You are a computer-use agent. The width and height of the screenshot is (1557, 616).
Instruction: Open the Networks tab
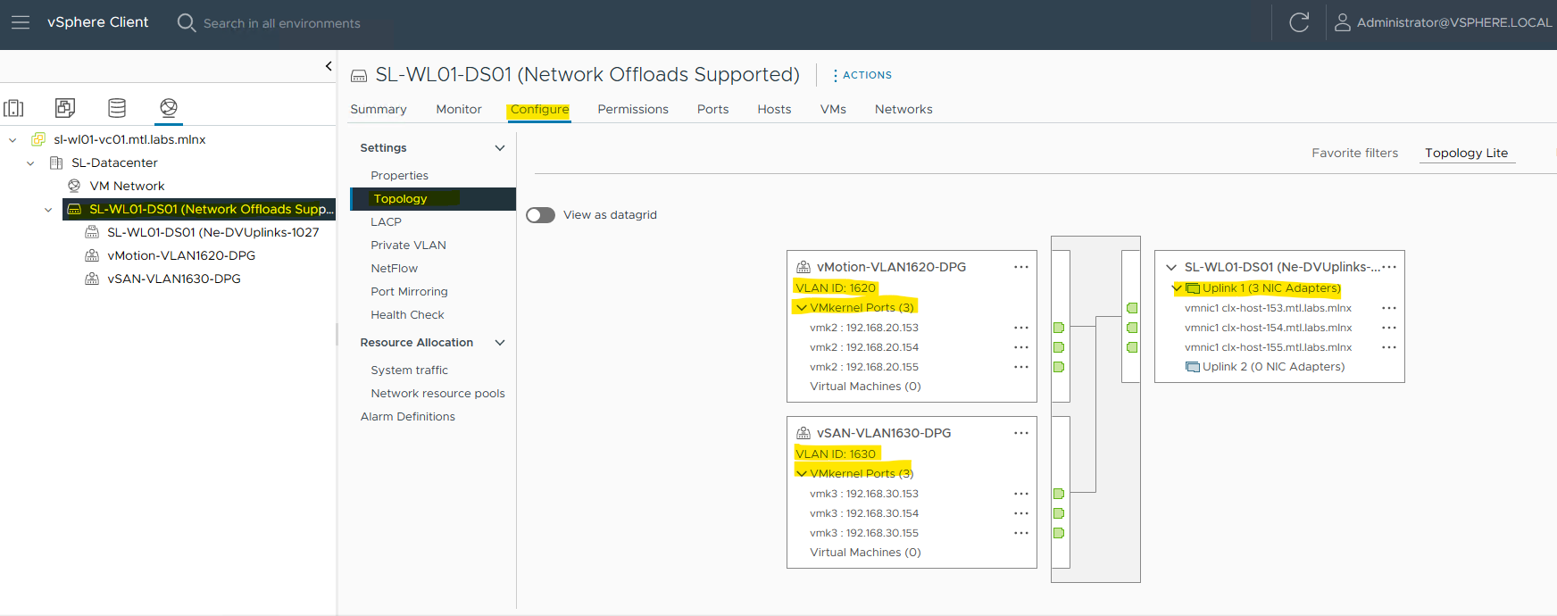click(903, 109)
